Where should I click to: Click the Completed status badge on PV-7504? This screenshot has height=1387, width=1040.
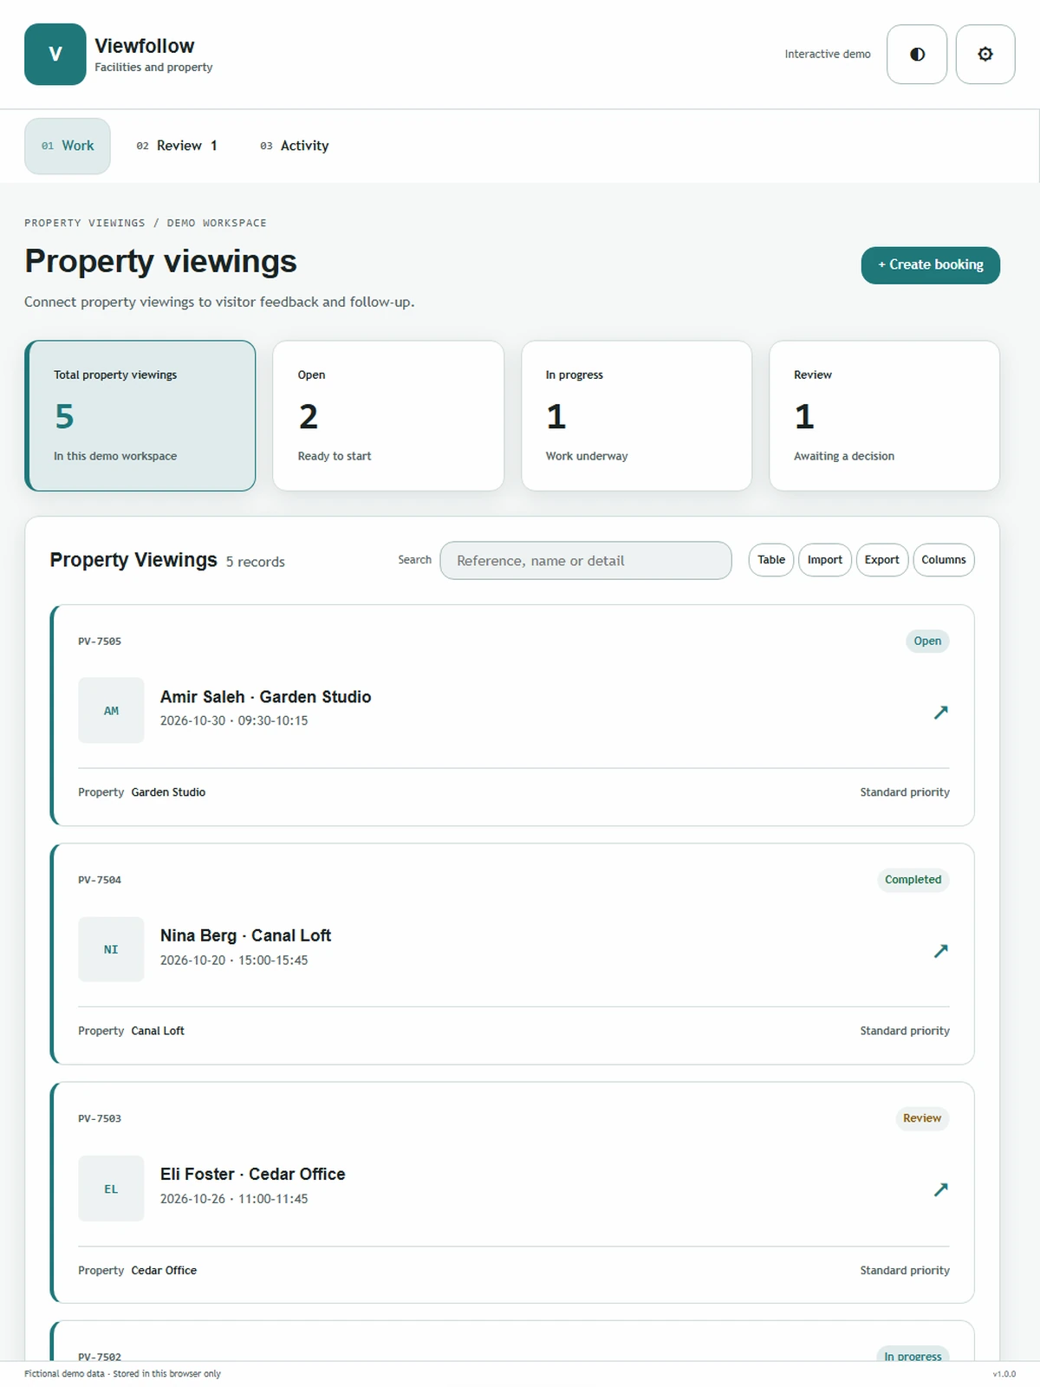point(913,880)
